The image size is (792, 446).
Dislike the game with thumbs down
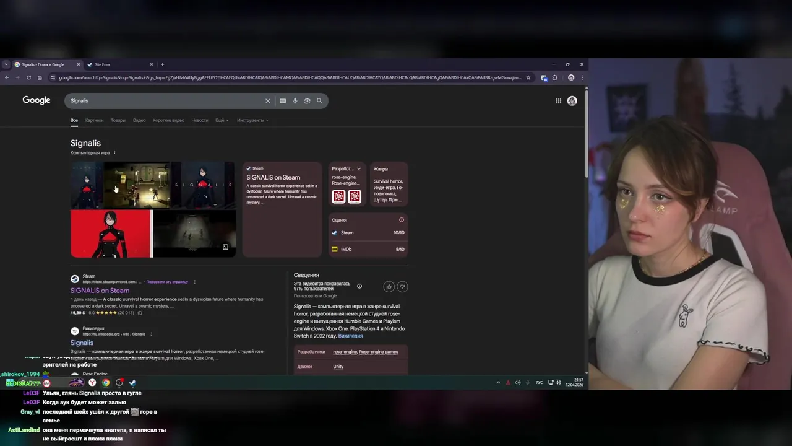(403, 286)
